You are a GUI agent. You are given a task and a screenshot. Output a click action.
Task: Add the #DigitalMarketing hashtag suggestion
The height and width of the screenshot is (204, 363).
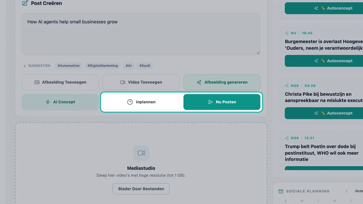pyautogui.click(x=103, y=66)
